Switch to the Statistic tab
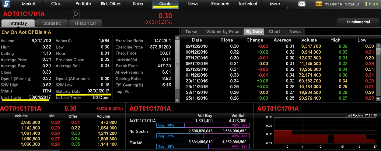The width and height of the screenshot is (381, 151). (x=52, y=23)
